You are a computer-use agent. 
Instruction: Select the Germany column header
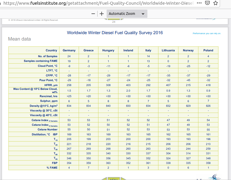tap(69, 50)
